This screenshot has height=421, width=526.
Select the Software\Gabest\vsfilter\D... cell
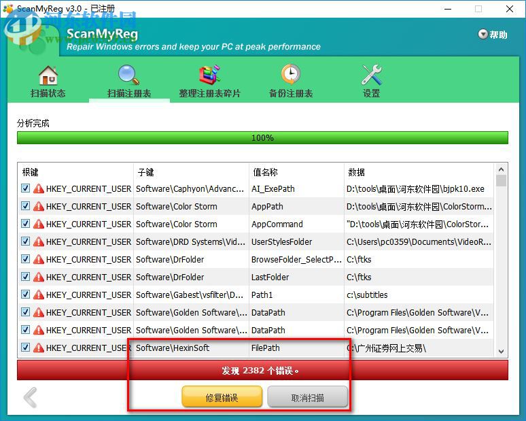[190, 295]
